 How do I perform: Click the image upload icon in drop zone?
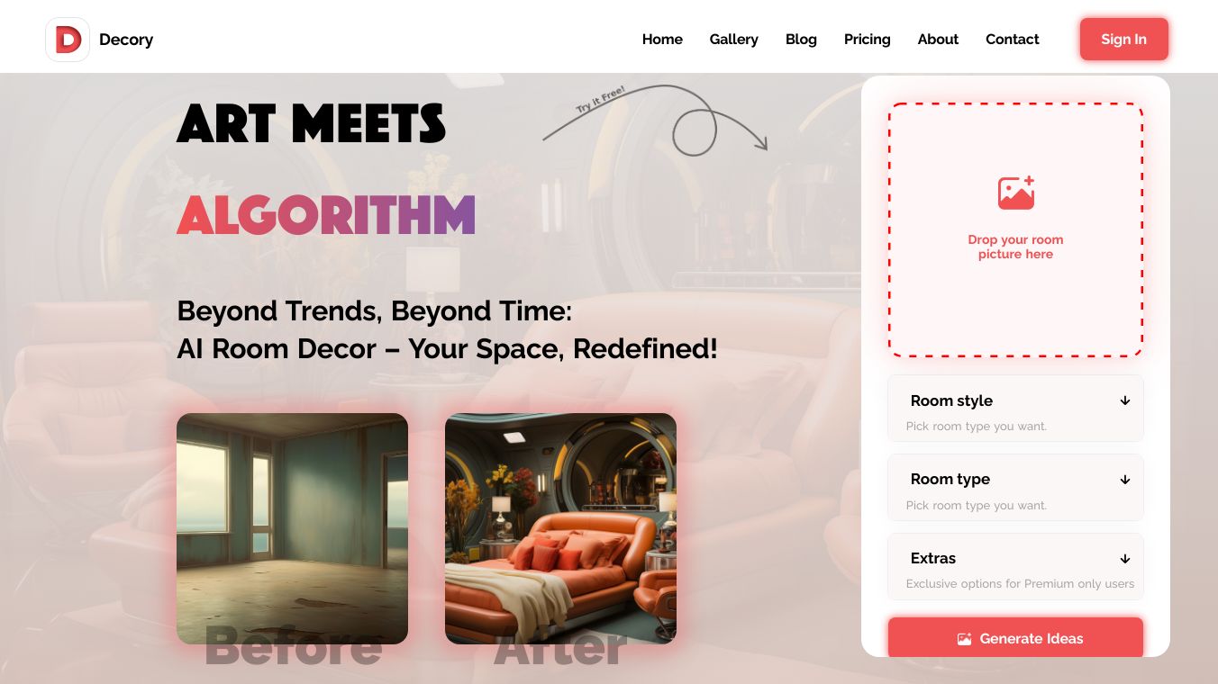click(1015, 193)
